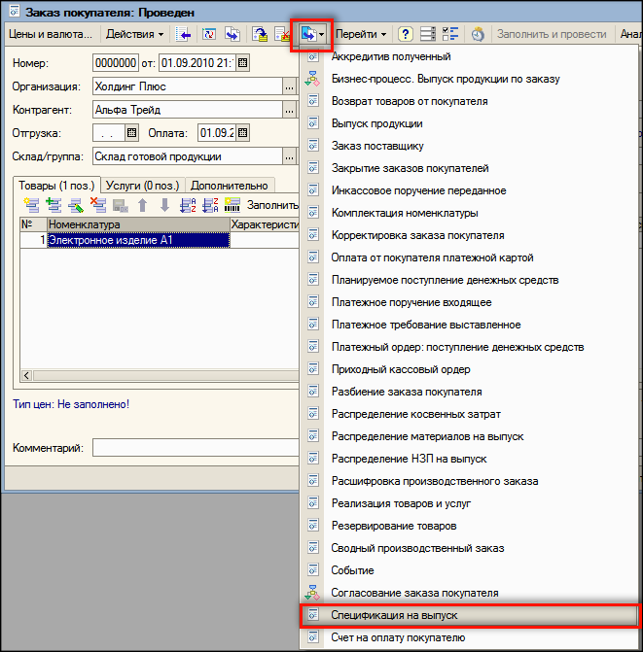Click 'Цены и валюта...' button
This screenshot has width=643, height=652.
pyautogui.click(x=51, y=34)
